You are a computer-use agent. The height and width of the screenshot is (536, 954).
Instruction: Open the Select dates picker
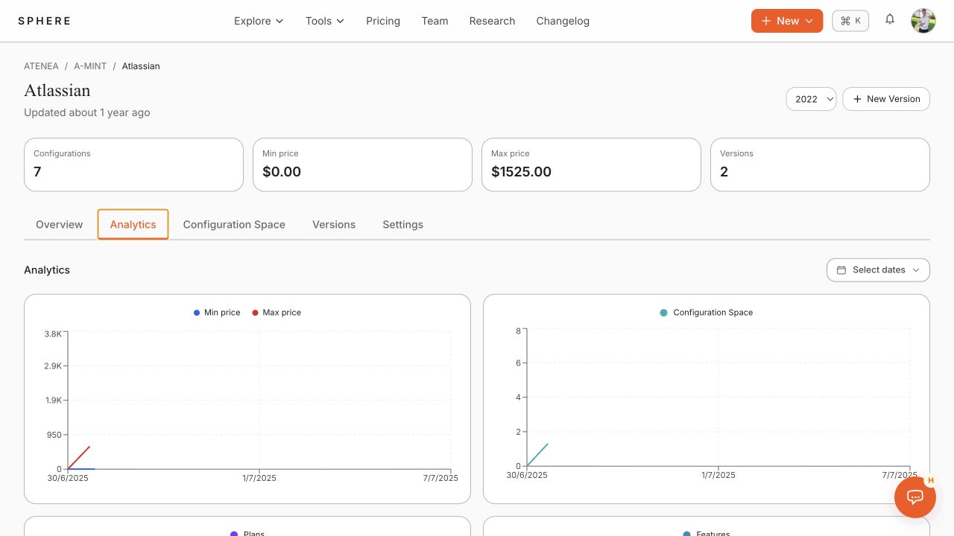[878, 270]
